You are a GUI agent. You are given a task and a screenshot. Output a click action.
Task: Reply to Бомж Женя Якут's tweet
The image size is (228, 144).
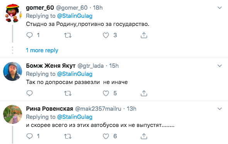click(x=29, y=93)
